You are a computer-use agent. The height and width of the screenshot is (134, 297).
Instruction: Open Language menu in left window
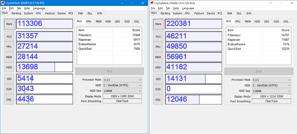coord(39,8)
